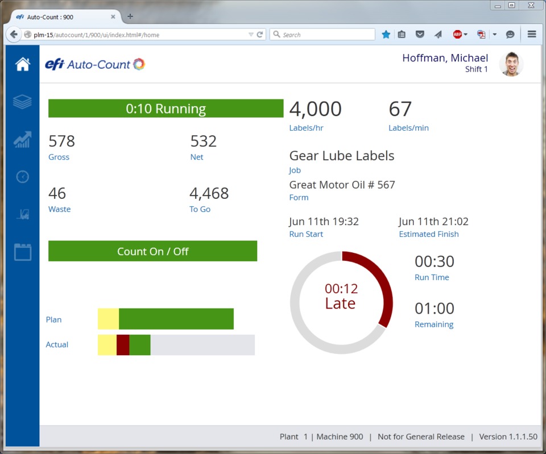
Task: Open a new browser tab
Action: (x=130, y=16)
